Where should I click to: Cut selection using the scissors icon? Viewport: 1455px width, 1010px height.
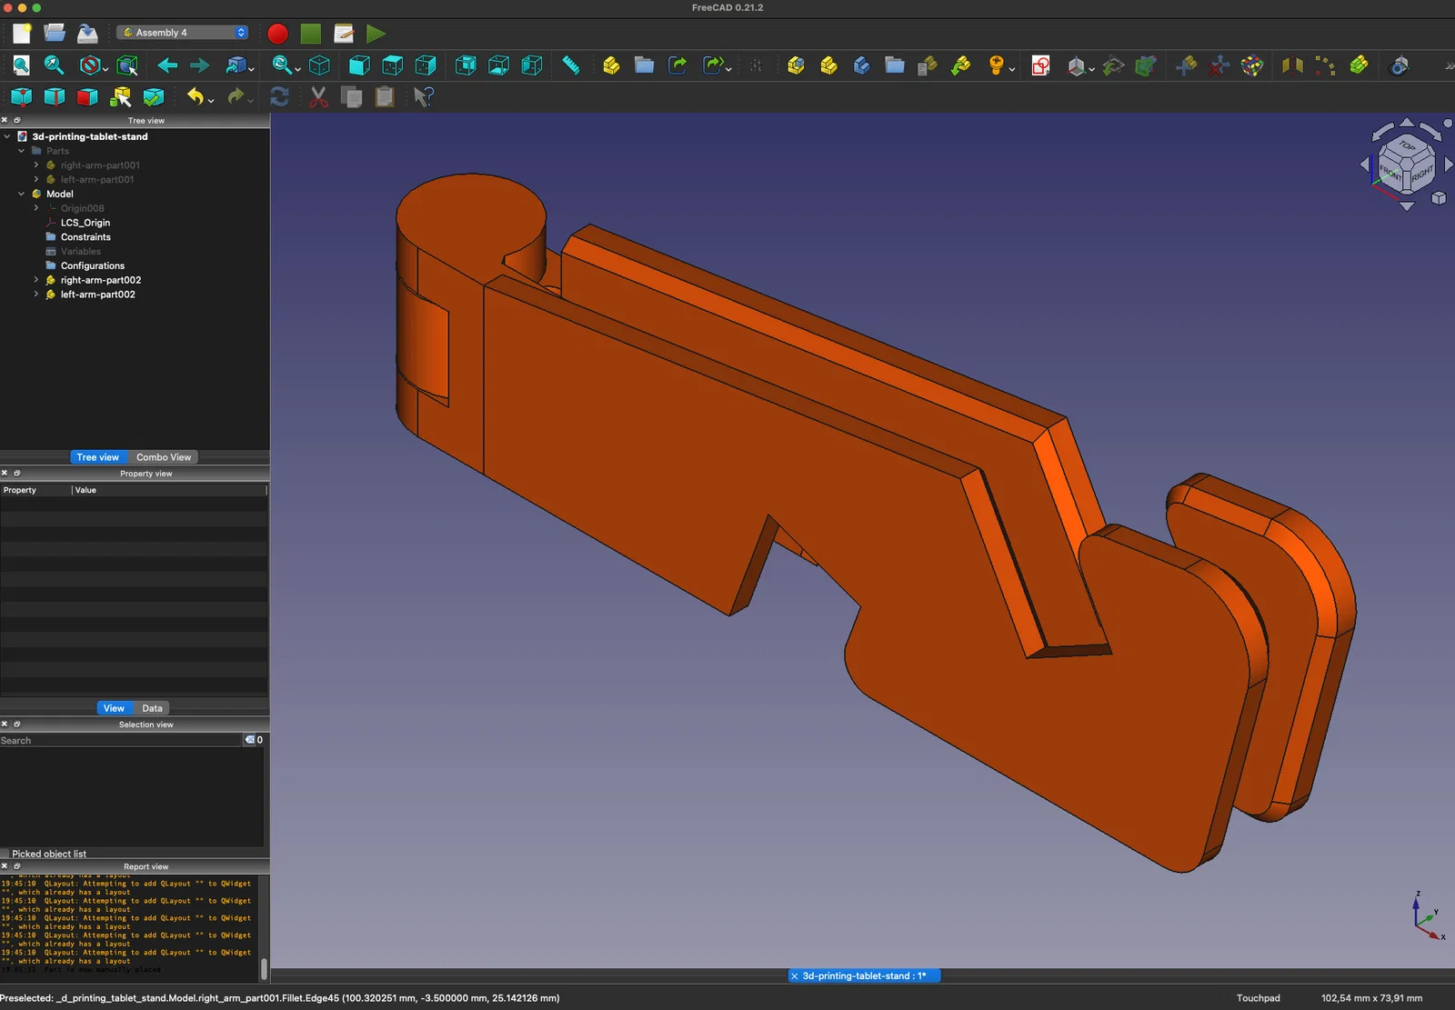(318, 97)
